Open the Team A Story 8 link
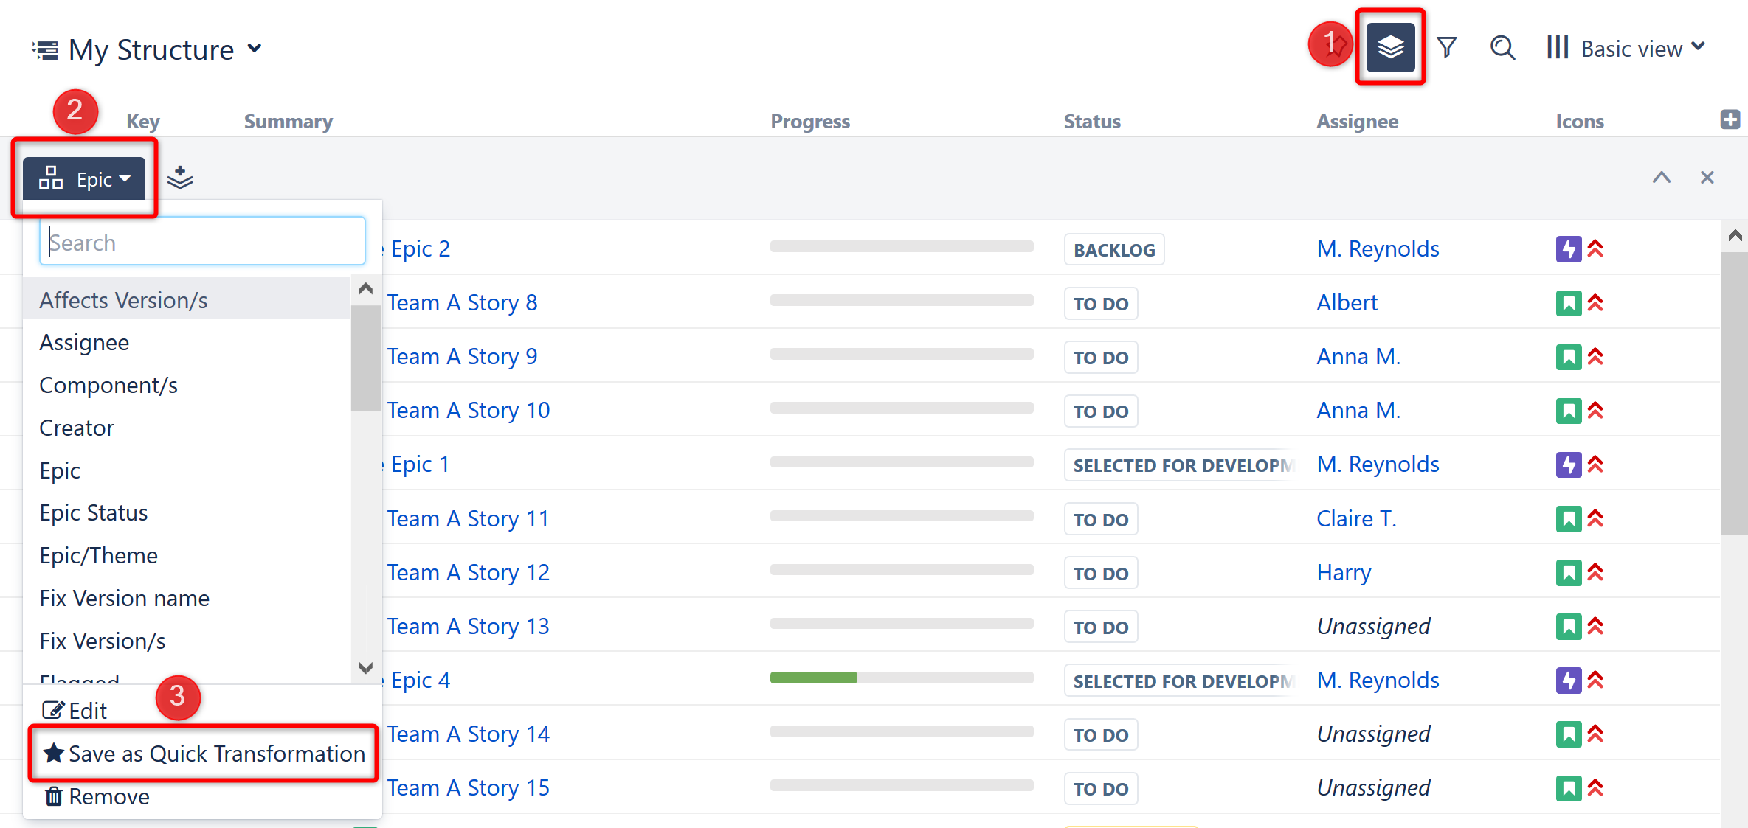Image resolution: width=1748 pixels, height=828 pixels. click(462, 303)
